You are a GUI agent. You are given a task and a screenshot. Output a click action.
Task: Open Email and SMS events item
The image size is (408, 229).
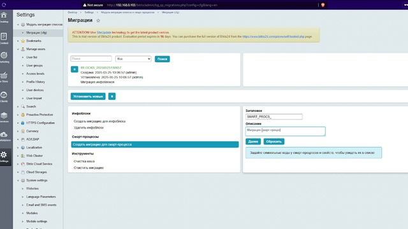(41, 205)
